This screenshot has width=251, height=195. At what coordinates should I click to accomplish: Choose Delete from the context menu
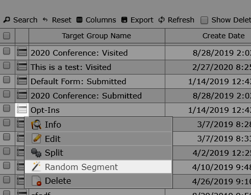(x=98, y=181)
